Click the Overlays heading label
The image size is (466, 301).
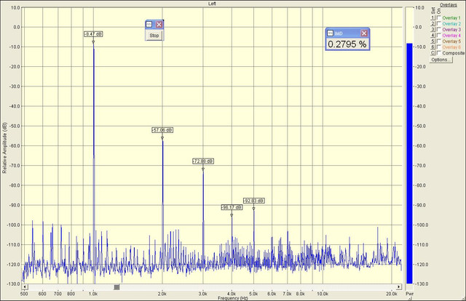(449, 5)
